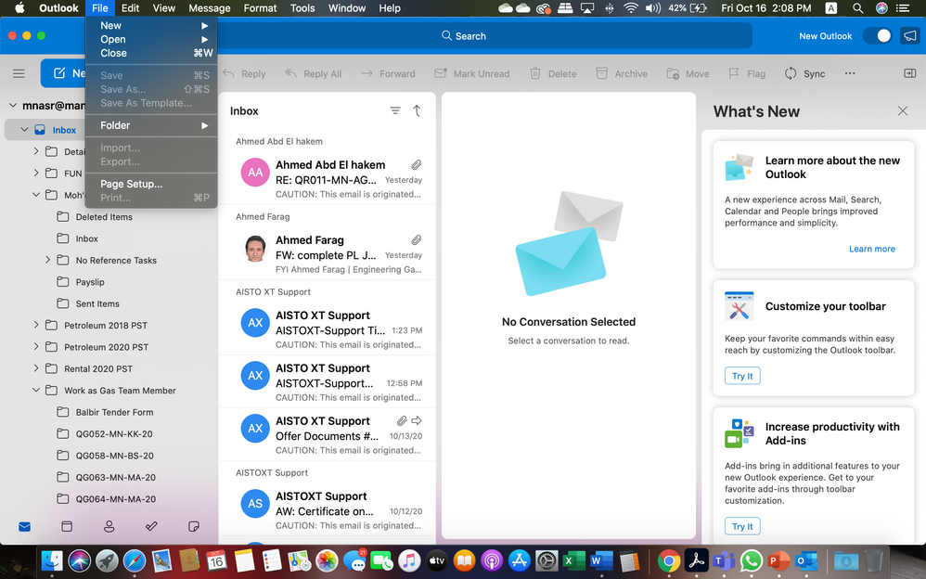Viewport: 926px width, 579px height.
Task: Click the Inbox sort order arrow
Action: (x=417, y=110)
